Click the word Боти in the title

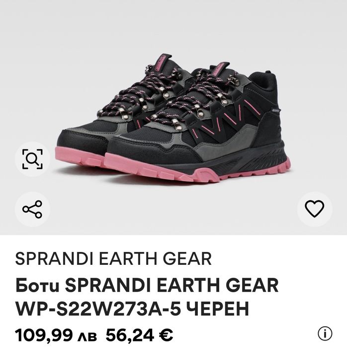tap(37, 285)
